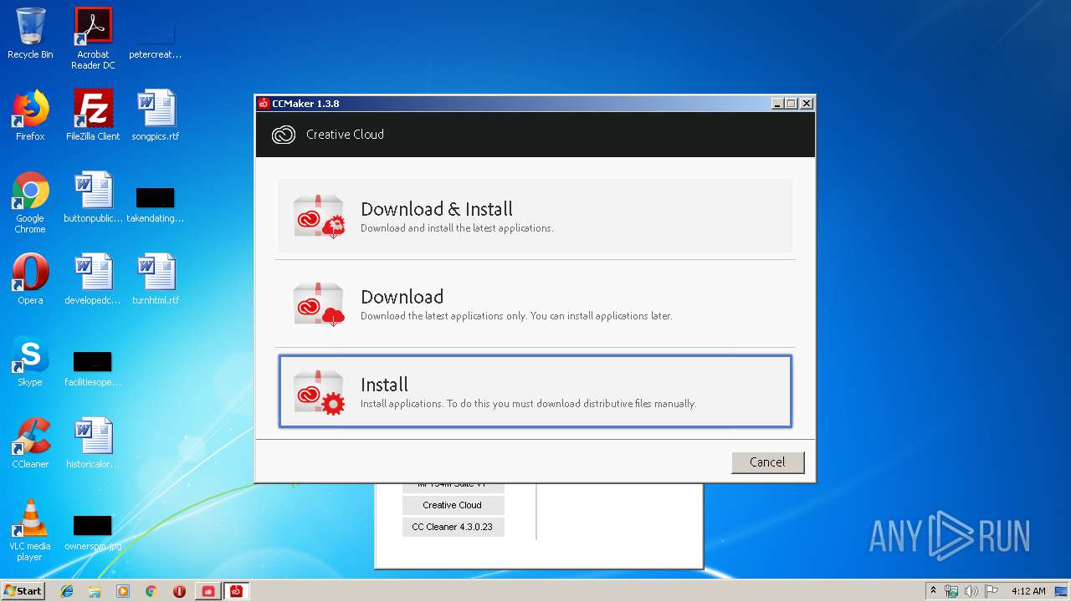Open the CCleaner desktop shortcut
This screenshot has height=602, width=1071.
click(30, 443)
